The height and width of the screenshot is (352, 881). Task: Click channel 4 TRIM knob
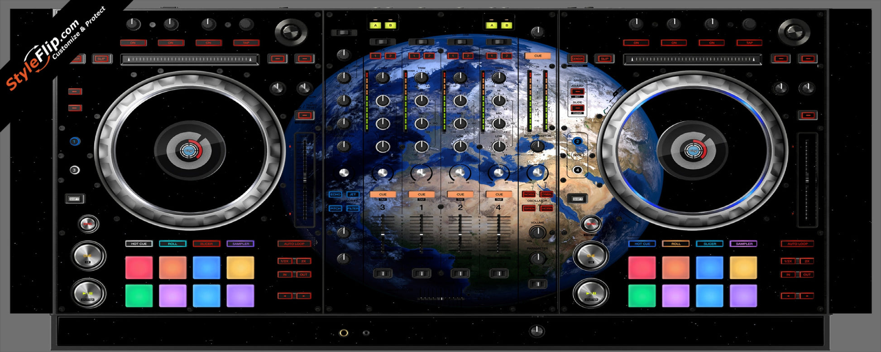[498, 77]
